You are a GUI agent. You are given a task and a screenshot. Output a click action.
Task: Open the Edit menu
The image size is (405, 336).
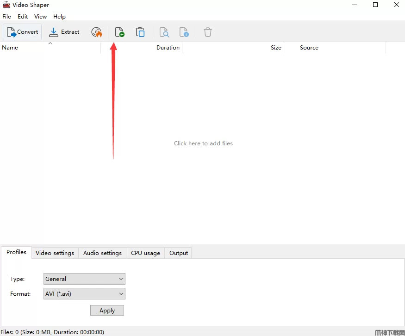[23, 17]
